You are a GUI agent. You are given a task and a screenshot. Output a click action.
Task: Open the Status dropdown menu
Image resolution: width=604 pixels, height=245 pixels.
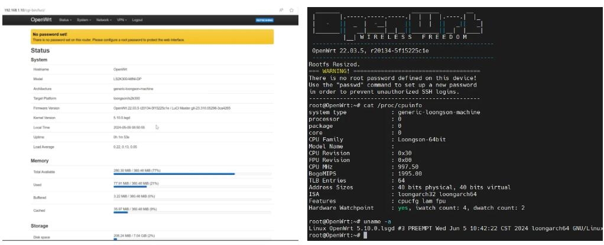tap(65, 20)
